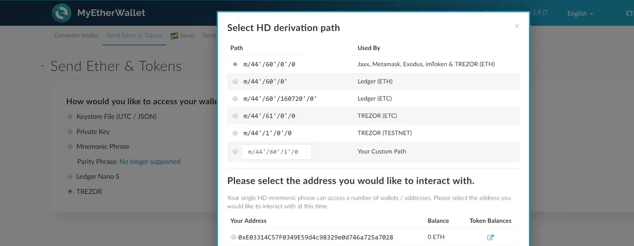Click Jaxx, Metamask, Exodus used-by text
The height and width of the screenshot is (246, 634).
(x=426, y=64)
